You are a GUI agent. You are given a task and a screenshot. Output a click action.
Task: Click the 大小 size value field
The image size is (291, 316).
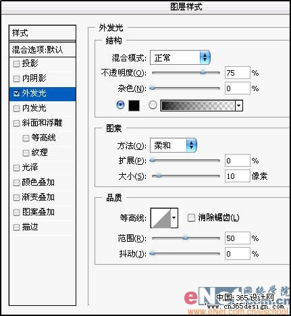pyautogui.click(x=238, y=176)
